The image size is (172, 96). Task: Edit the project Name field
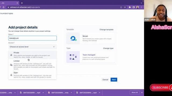point(33,38)
